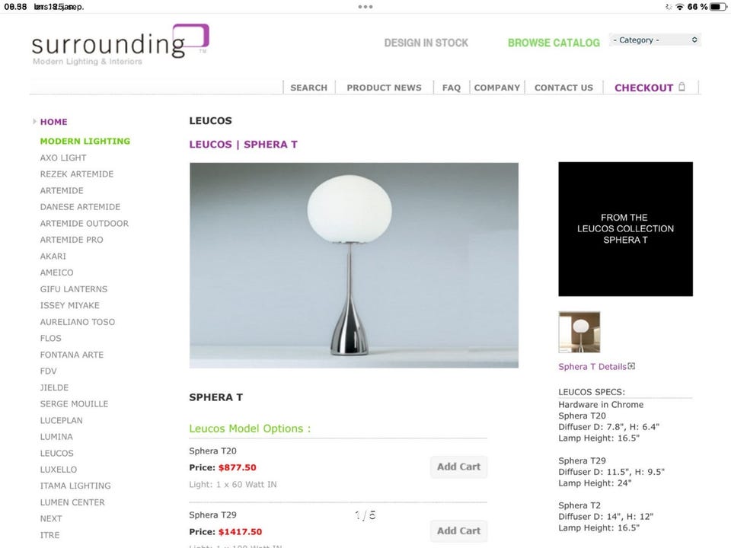Add Sphera T20 to cart
Image resolution: width=731 pixels, height=548 pixels.
(458, 467)
